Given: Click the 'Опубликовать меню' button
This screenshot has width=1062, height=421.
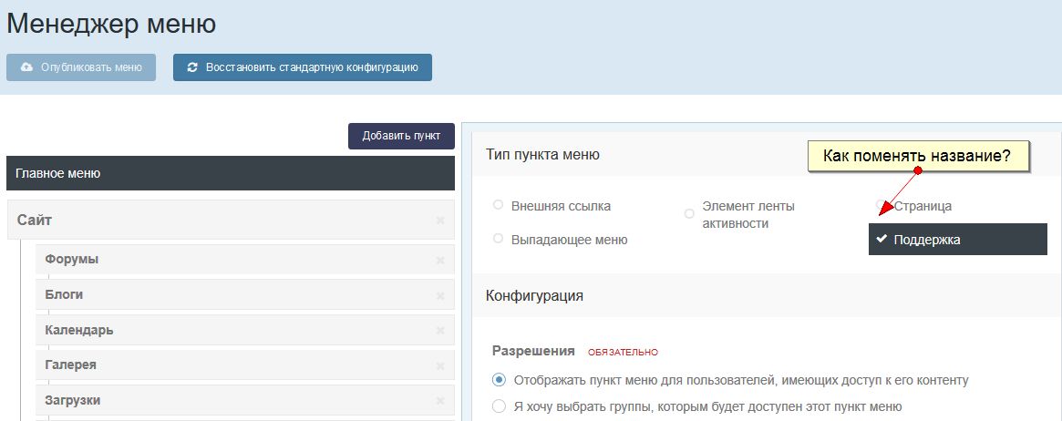Looking at the screenshot, I should 81,67.
